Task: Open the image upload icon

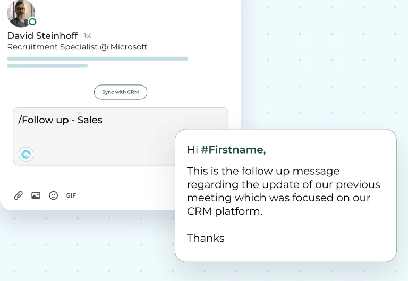Action: pyautogui.click(x=36, y=195)
